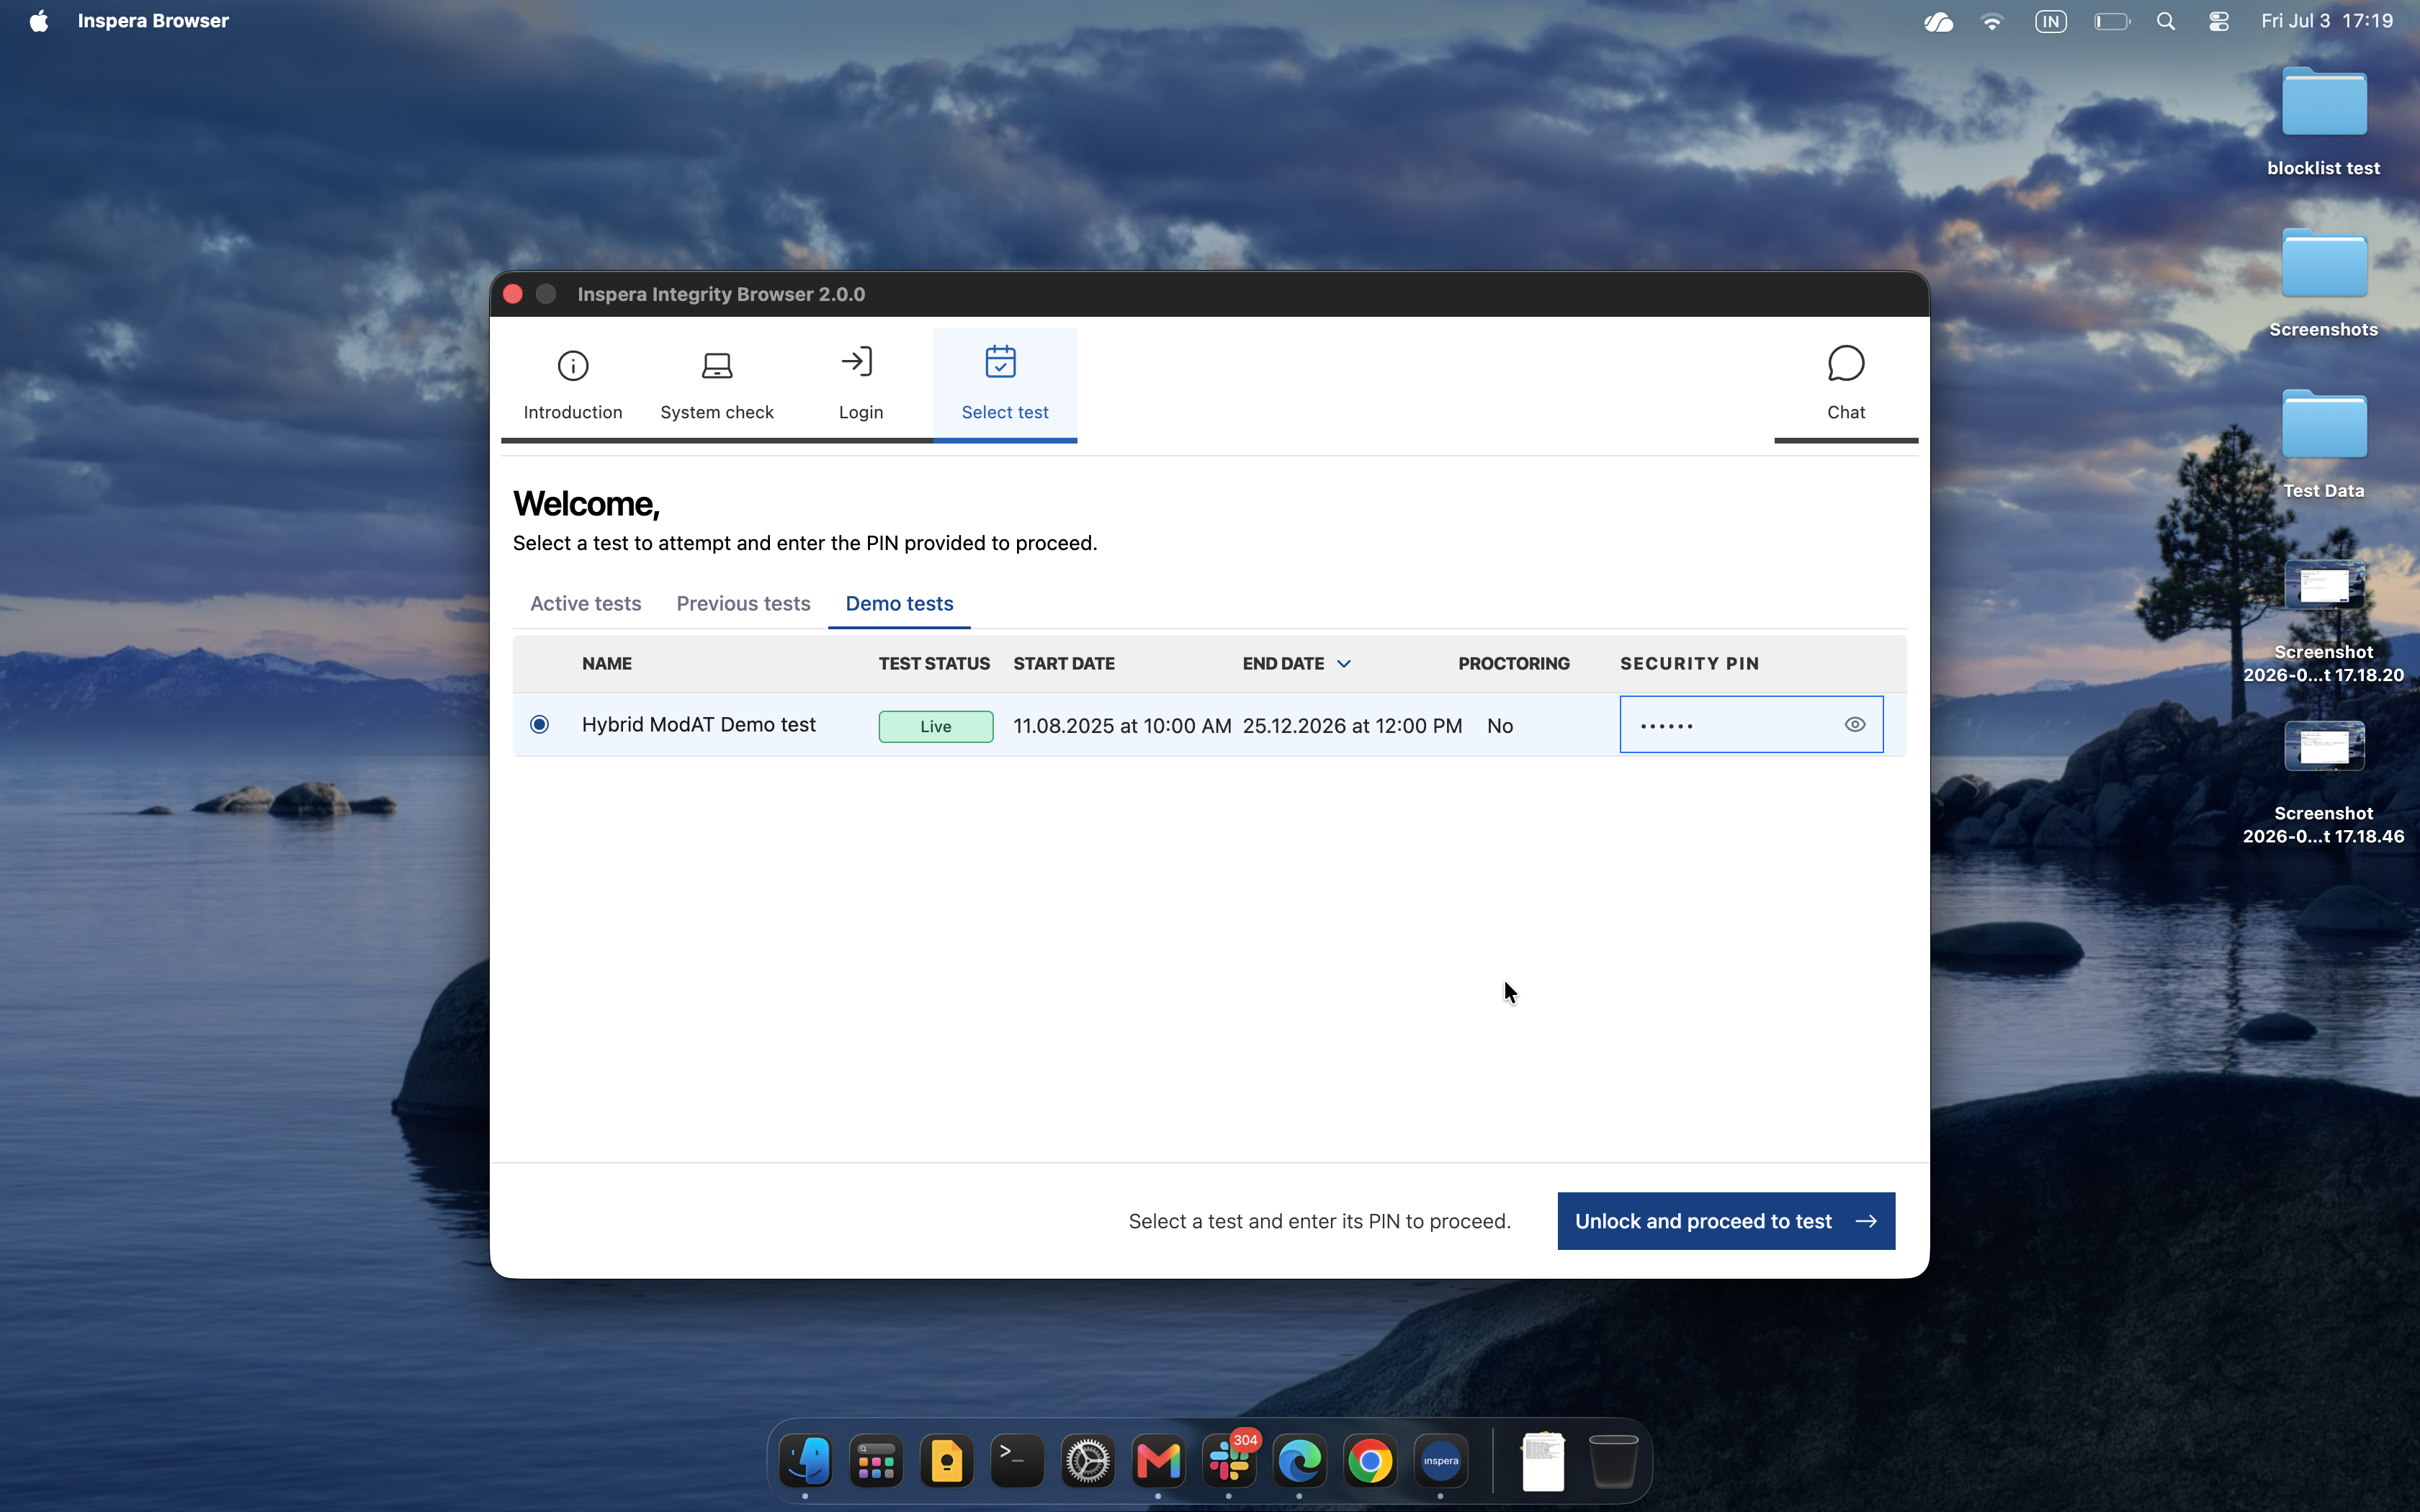Go to the System check step
This screenshot has height=1512, width=2420.
[x=717, y=385]
